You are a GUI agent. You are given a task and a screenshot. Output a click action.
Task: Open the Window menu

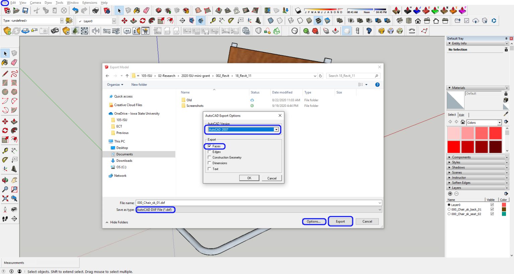tap(73, 3)
